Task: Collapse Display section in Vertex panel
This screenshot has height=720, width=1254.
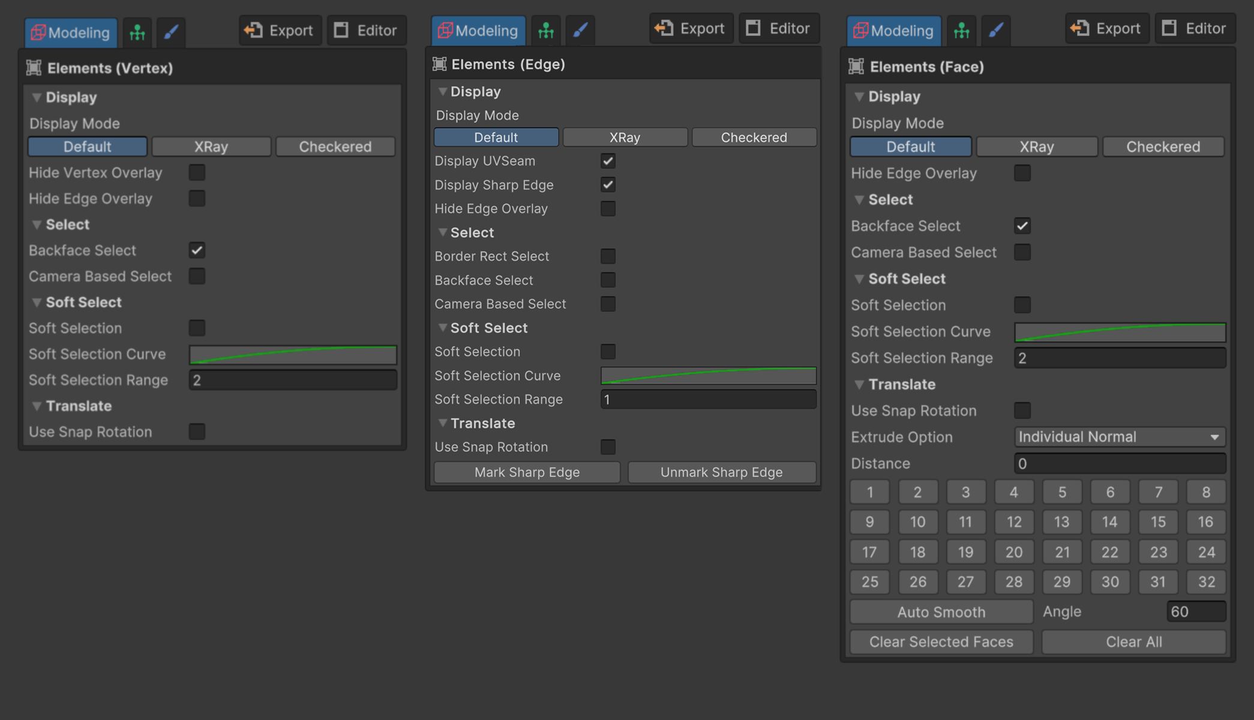Action: coord(37,97)
